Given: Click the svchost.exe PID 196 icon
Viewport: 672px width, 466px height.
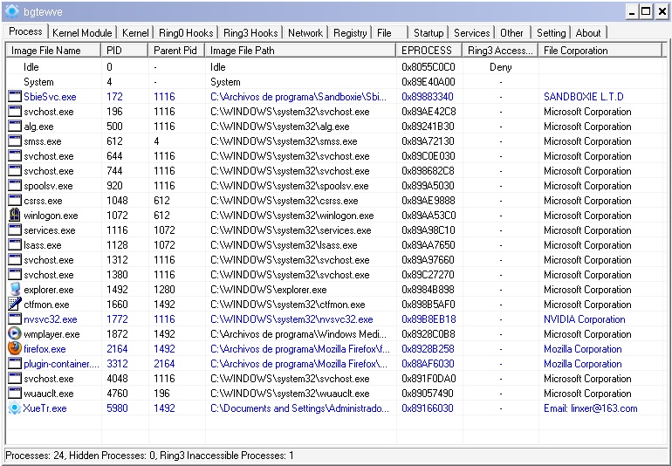Looking at the screenshot, I should tap(15, 112).
